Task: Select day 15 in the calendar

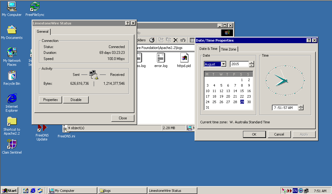Action: pos(242,91)
